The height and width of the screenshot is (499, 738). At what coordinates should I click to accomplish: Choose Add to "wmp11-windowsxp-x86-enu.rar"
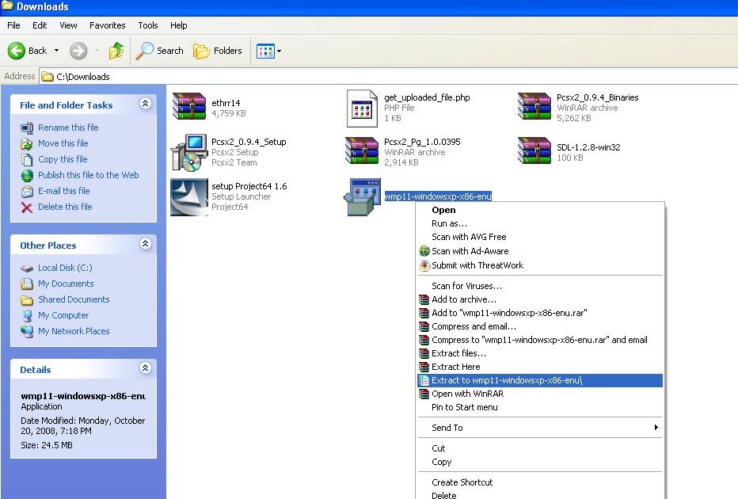540,313
